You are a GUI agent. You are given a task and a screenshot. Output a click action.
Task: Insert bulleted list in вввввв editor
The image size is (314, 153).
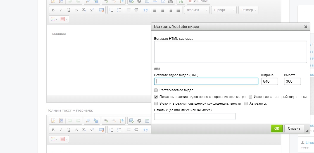coord(119,10)
